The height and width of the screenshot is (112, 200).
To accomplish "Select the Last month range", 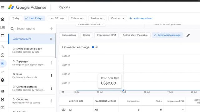I will tap(97, 18).
